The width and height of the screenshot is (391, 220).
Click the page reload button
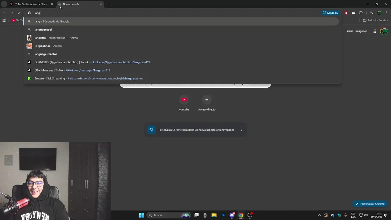pyautogui.click(x=19, y=13)
